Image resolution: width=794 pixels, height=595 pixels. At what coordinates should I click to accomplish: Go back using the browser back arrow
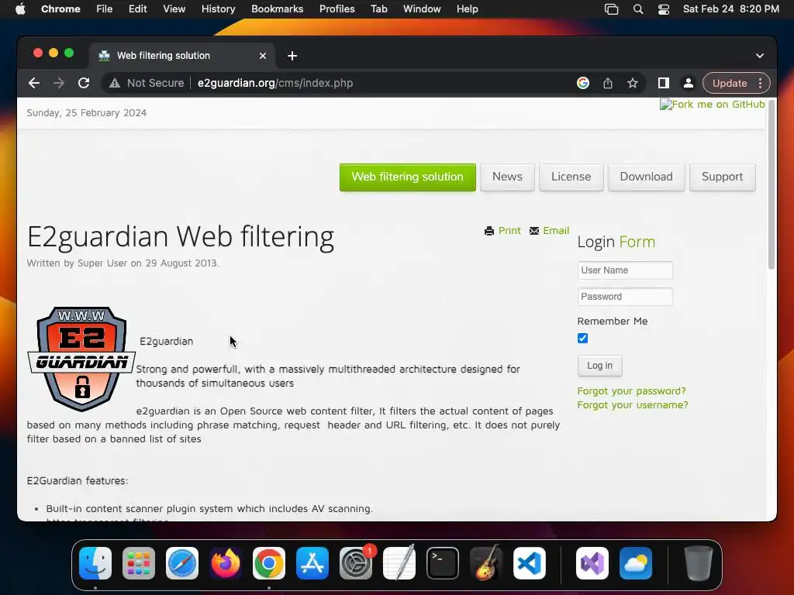[34, 83]
